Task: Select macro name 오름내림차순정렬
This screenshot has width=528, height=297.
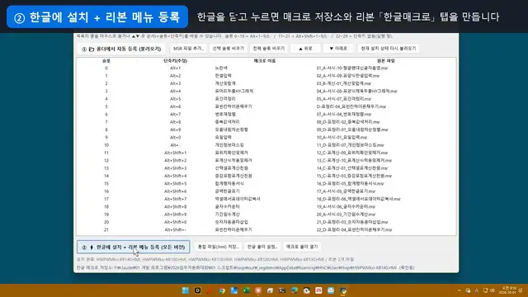Action: (x=231, y=130)
